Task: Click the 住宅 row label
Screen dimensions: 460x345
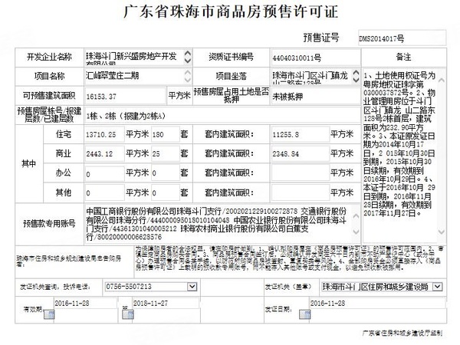Action: [64, 134]
